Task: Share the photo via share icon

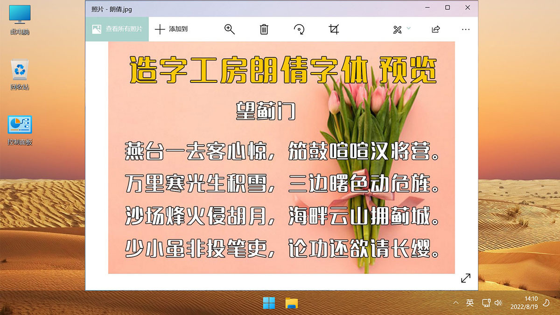Action: pyautogui.click(x=435, y=29)
